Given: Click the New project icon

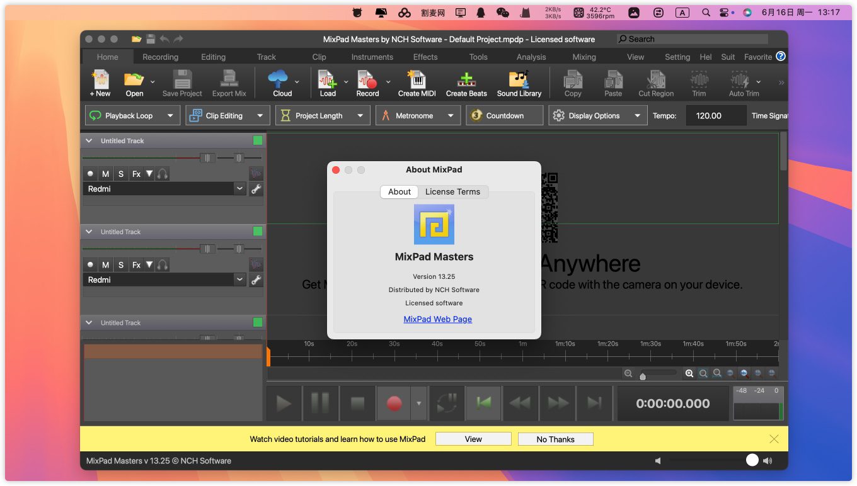Looking at the screenshot, I should point(100,80).
